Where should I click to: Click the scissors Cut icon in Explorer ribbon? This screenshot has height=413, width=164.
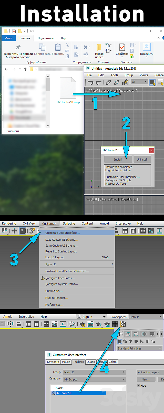click(x=67, y=45)
